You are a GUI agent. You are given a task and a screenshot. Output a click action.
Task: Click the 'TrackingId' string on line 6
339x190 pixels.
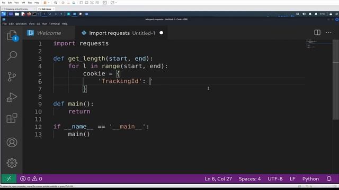[120, 81]
